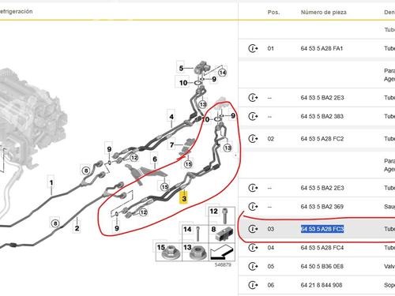Click part number 64 53 5 A28 FA1
The height and width of the screenshot is (296, 395).
(x=322, y=48)
